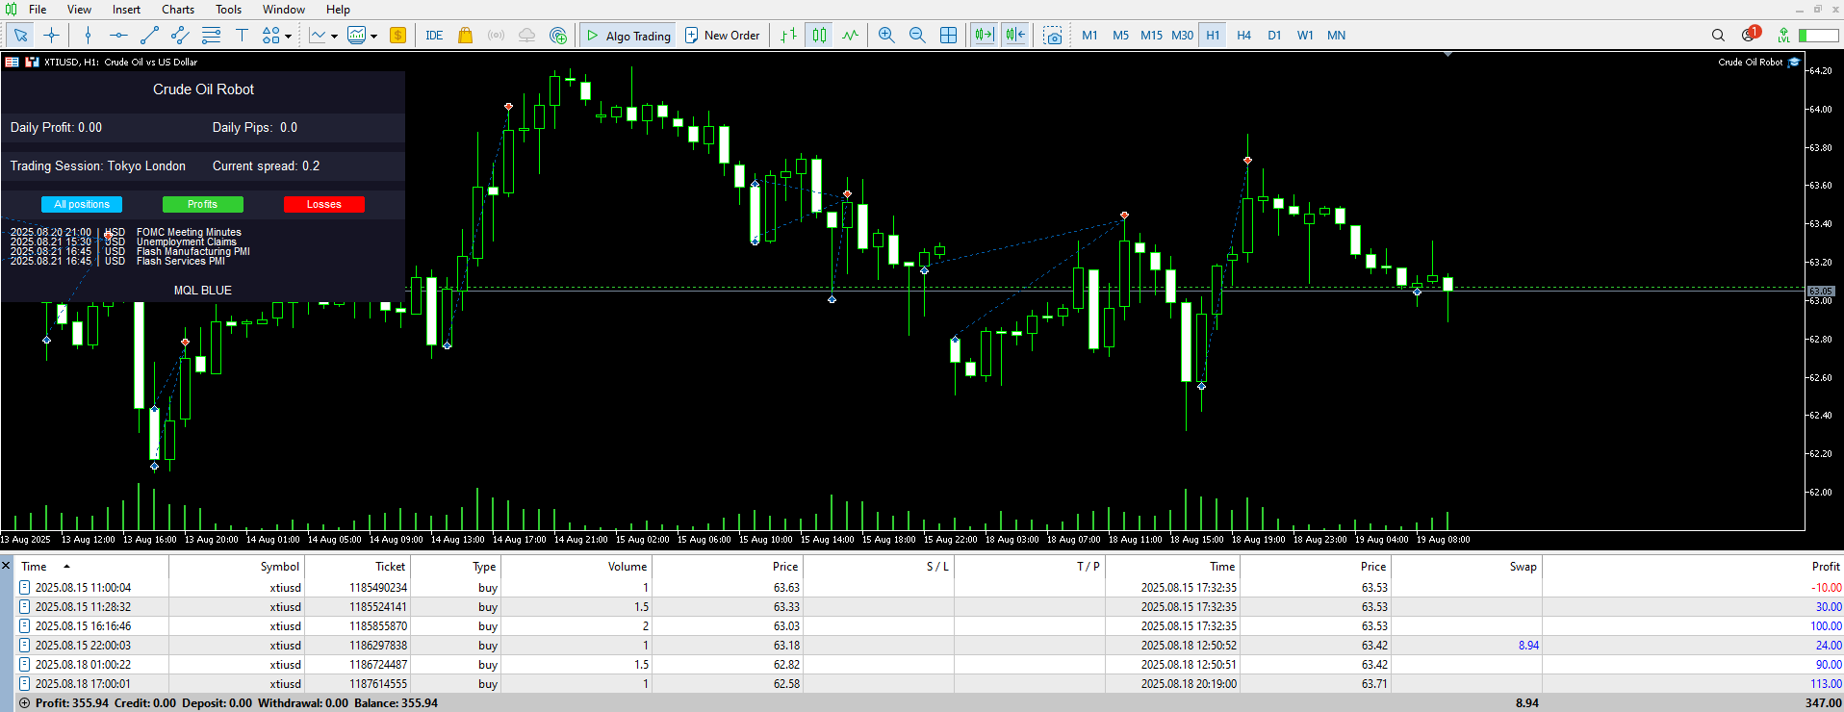The image size is (1844, 712).
Task: Click the LVL rating icon
Action: tap(1783, 36)
